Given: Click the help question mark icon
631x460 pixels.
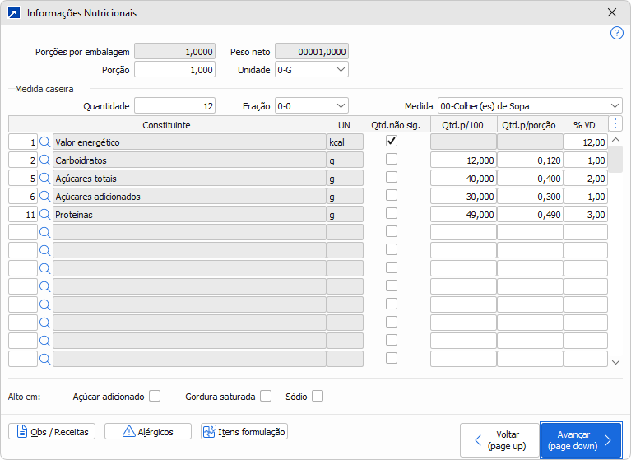Looking at the screenshot, I should 616,33.
